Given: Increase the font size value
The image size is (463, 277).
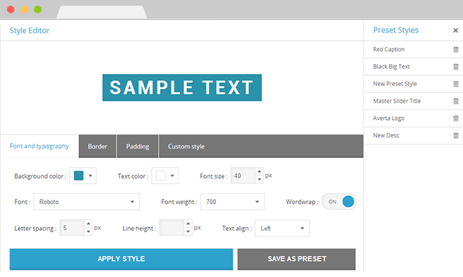Looking at the screenshot, I should coord(259,172).
